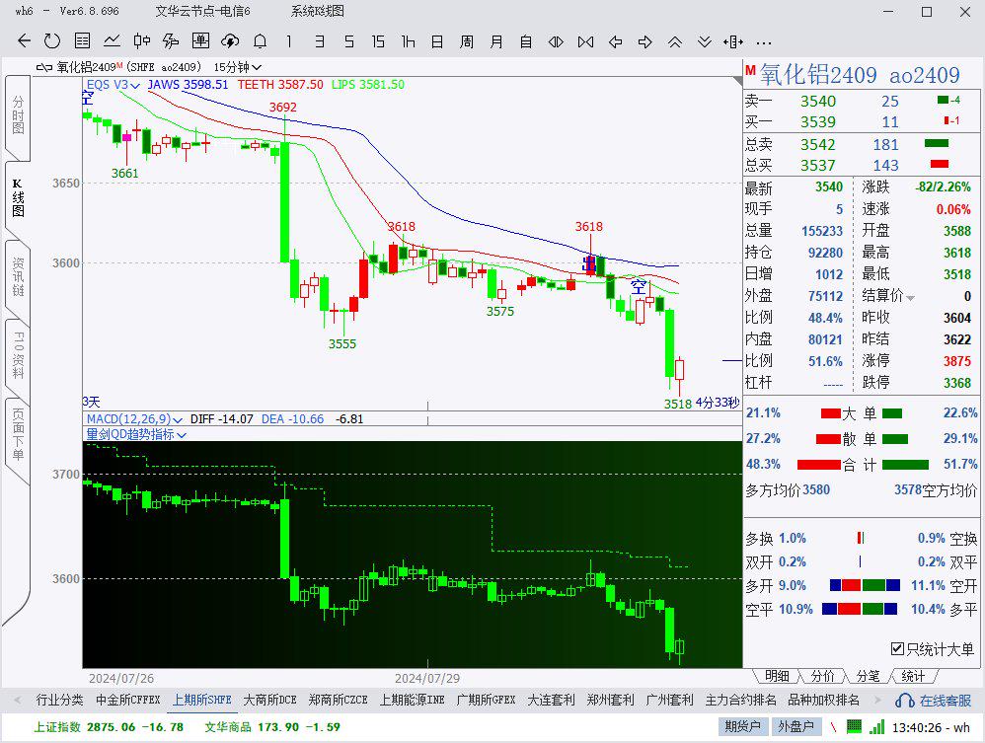Open the 分时图 side tab
This screenshot has height=743, width=985.
pos(18,115)
